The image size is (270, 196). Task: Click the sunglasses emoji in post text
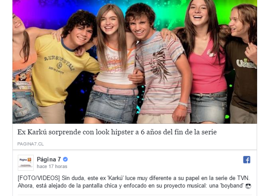pyautogui.click(x=248, y=186)
